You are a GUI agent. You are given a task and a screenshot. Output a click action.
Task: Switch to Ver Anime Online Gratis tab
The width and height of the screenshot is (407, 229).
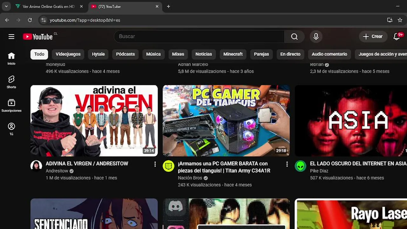pos(49,6)
